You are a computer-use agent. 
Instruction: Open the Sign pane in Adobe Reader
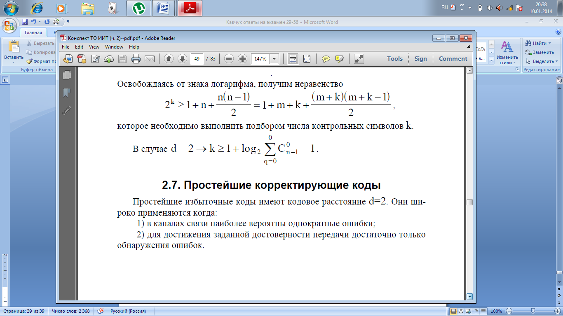(x=420, y=59)
